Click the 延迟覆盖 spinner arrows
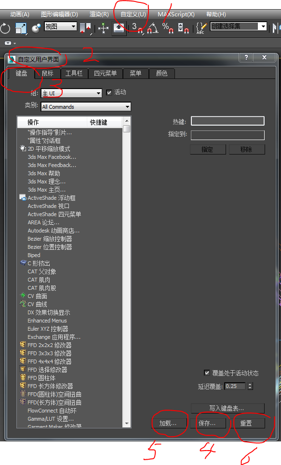The height and width of the screenshot is (465, 281). click(x=250, y=386)
